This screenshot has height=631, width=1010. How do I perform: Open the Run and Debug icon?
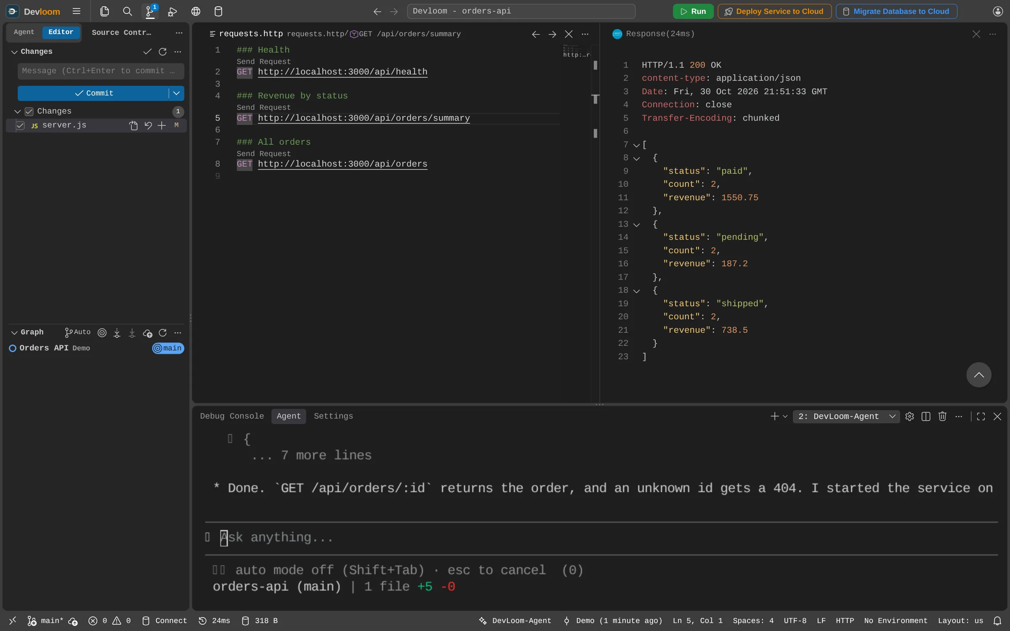(x=172, y=11)
